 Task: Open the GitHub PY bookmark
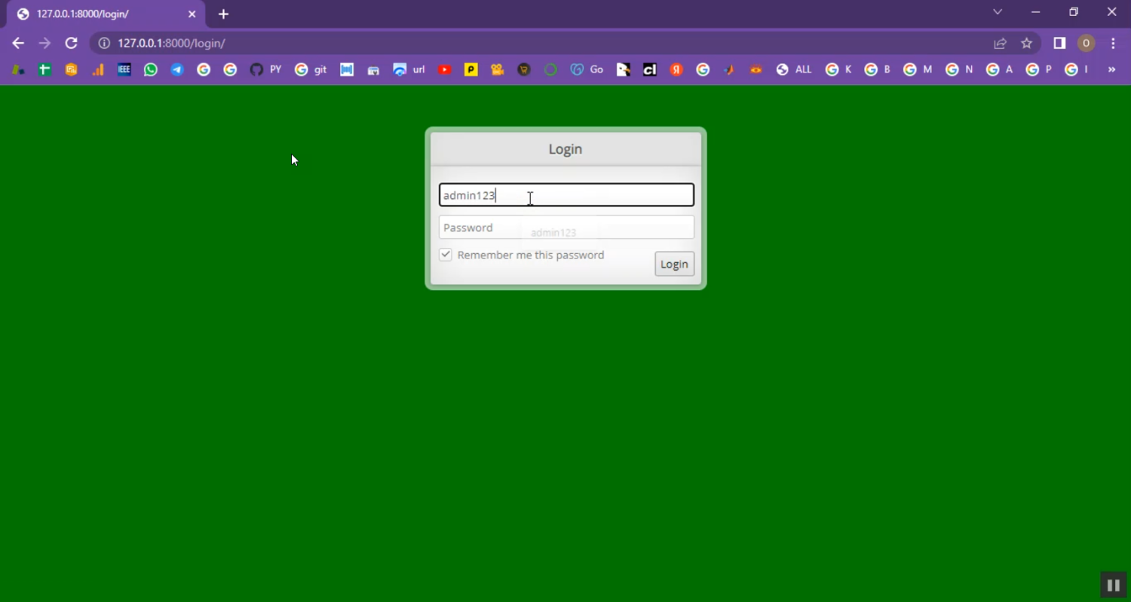click(x=265, y=69)
